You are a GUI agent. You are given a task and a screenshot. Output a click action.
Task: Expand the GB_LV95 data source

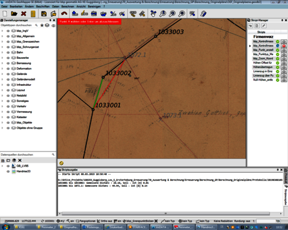click(2, 166)
